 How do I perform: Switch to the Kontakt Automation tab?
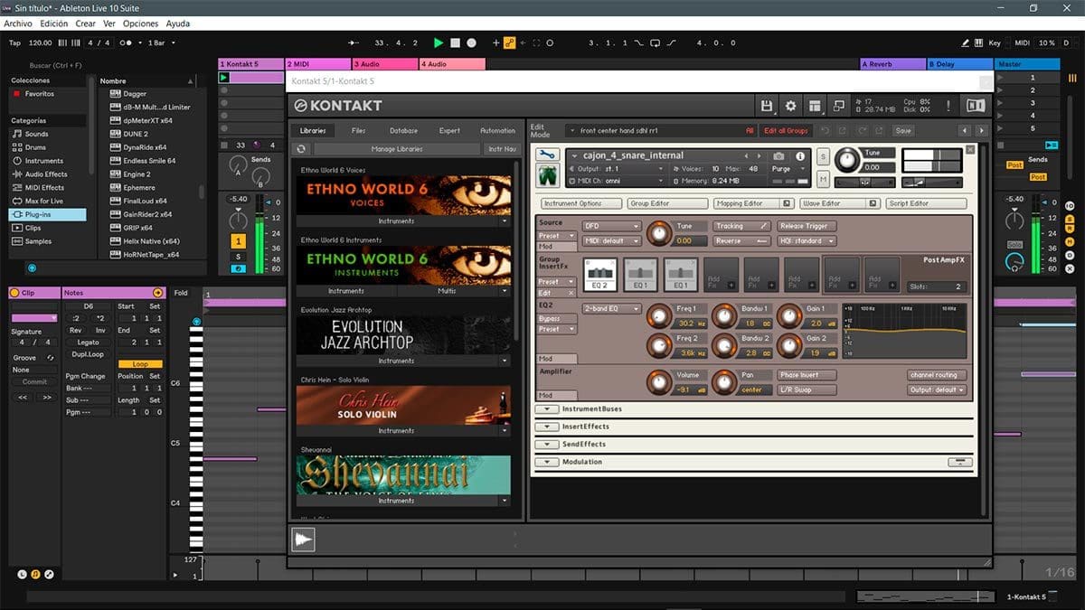pos(497,131)
